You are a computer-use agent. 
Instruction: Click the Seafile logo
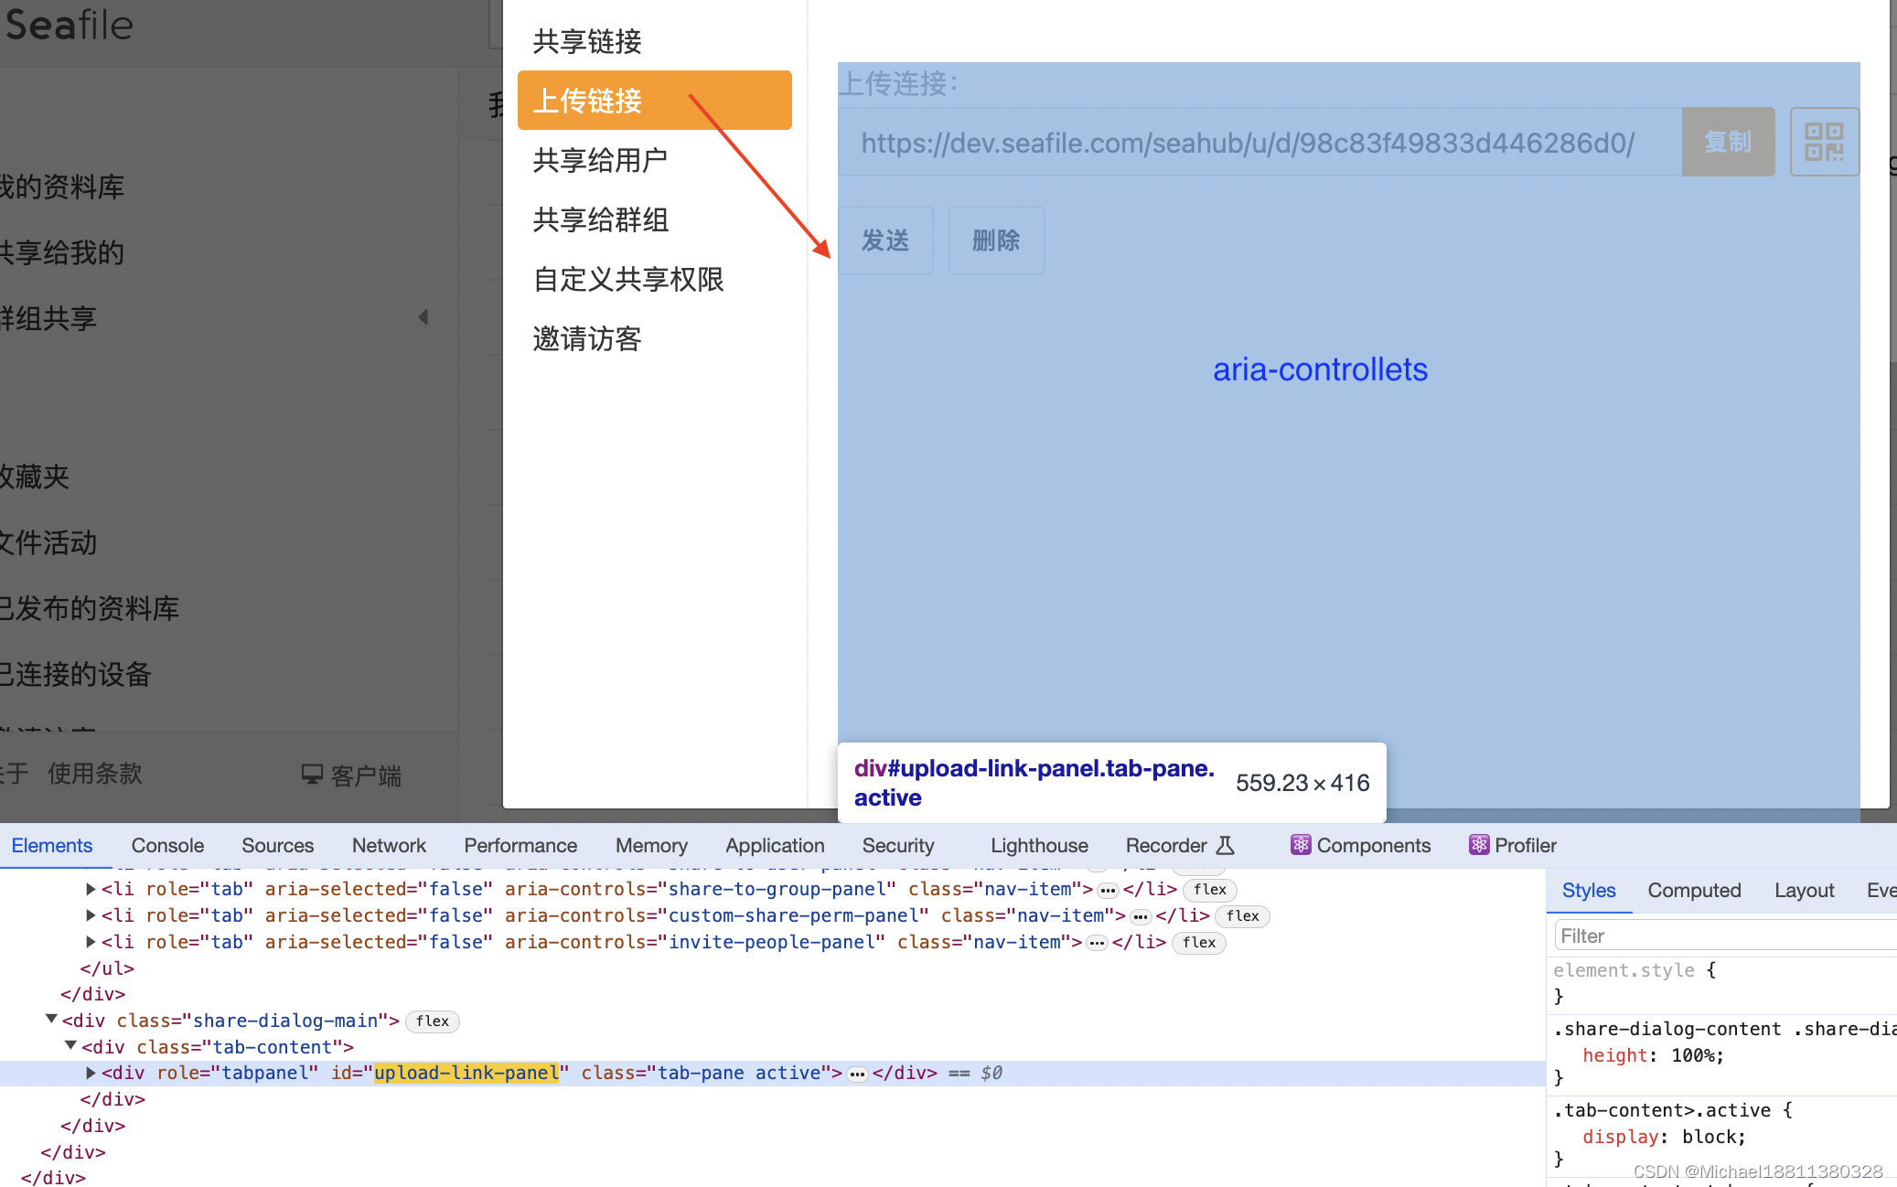pyautogui.click(x=70, y=25)
